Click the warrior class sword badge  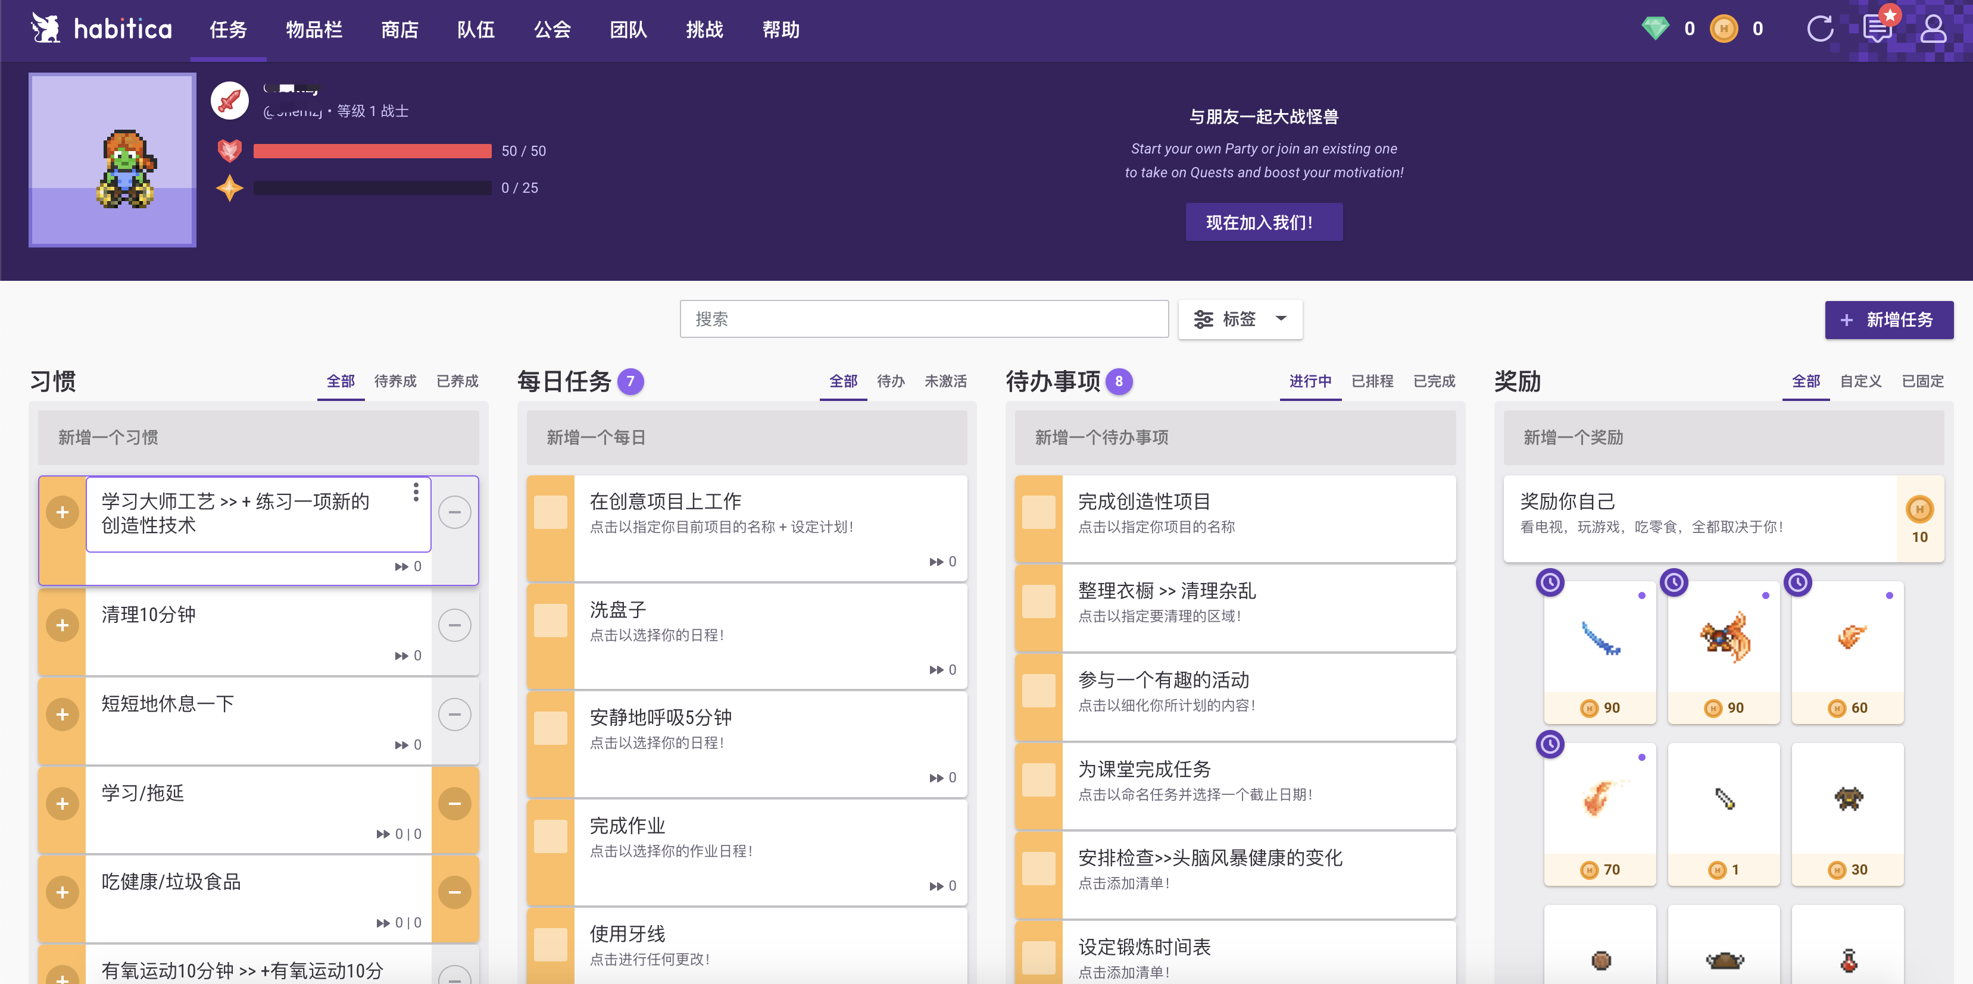230,101
